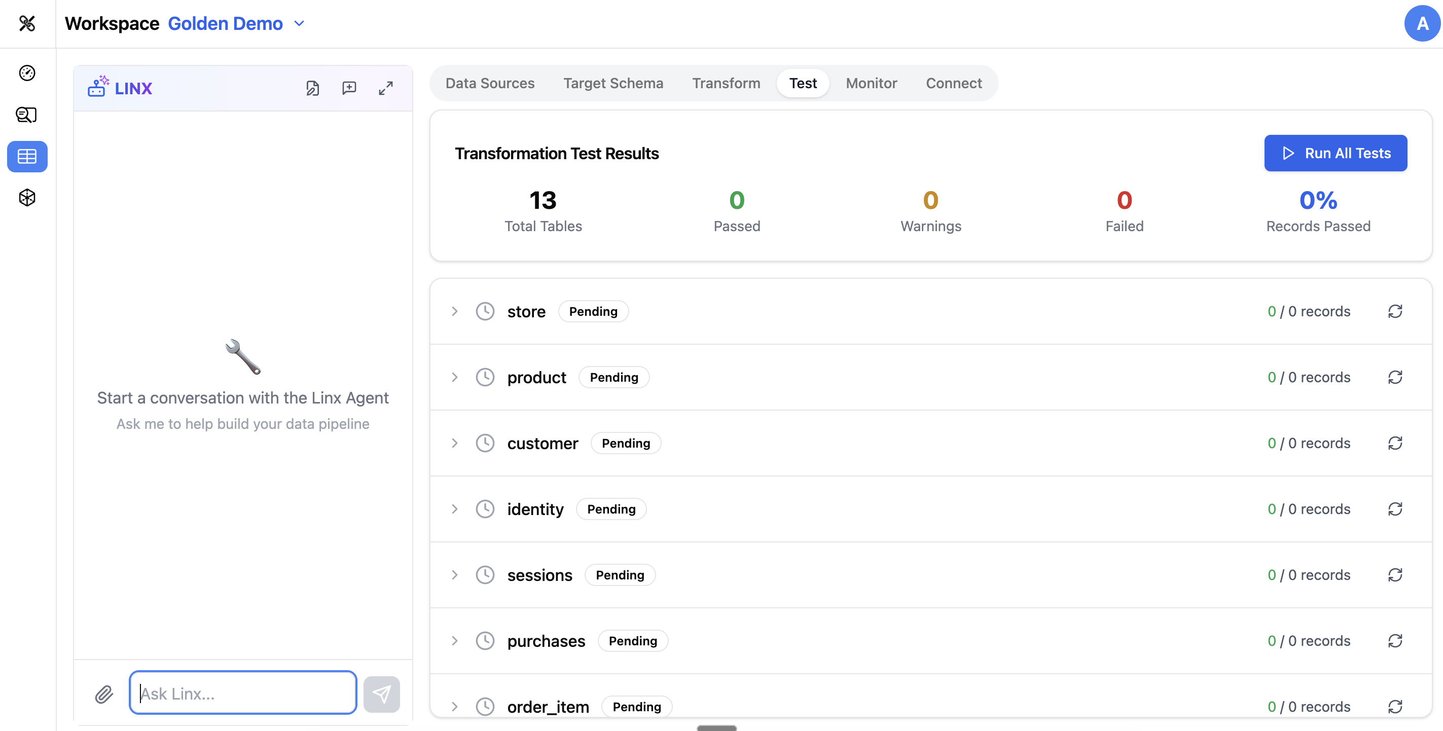Open the user avatar A menu
The image size is (1443, 731).
[x=1422, y=23]
